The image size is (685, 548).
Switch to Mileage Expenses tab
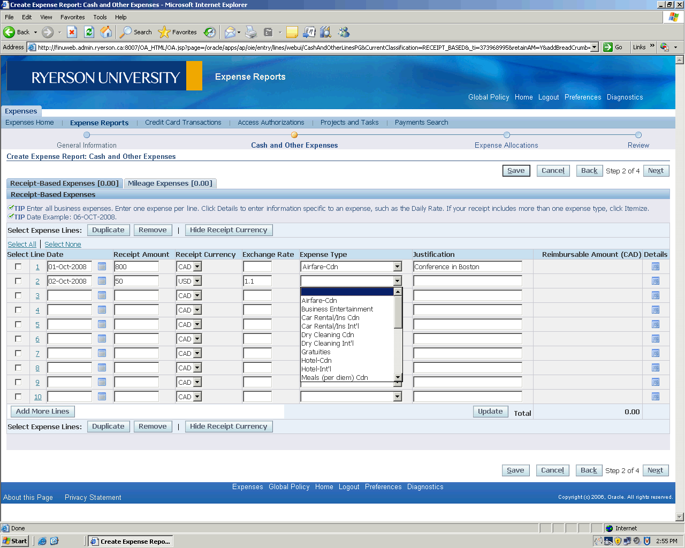(x=170, y=184)
